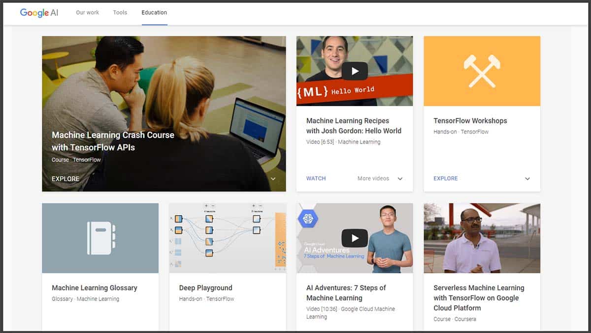
Task: Click the Google AI logo
Action: click(39, 13)
